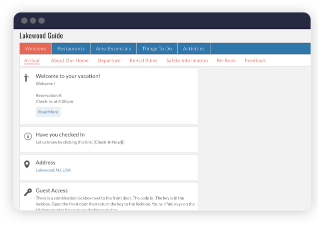Click the map pin icon beside Address

click(27, 164)
